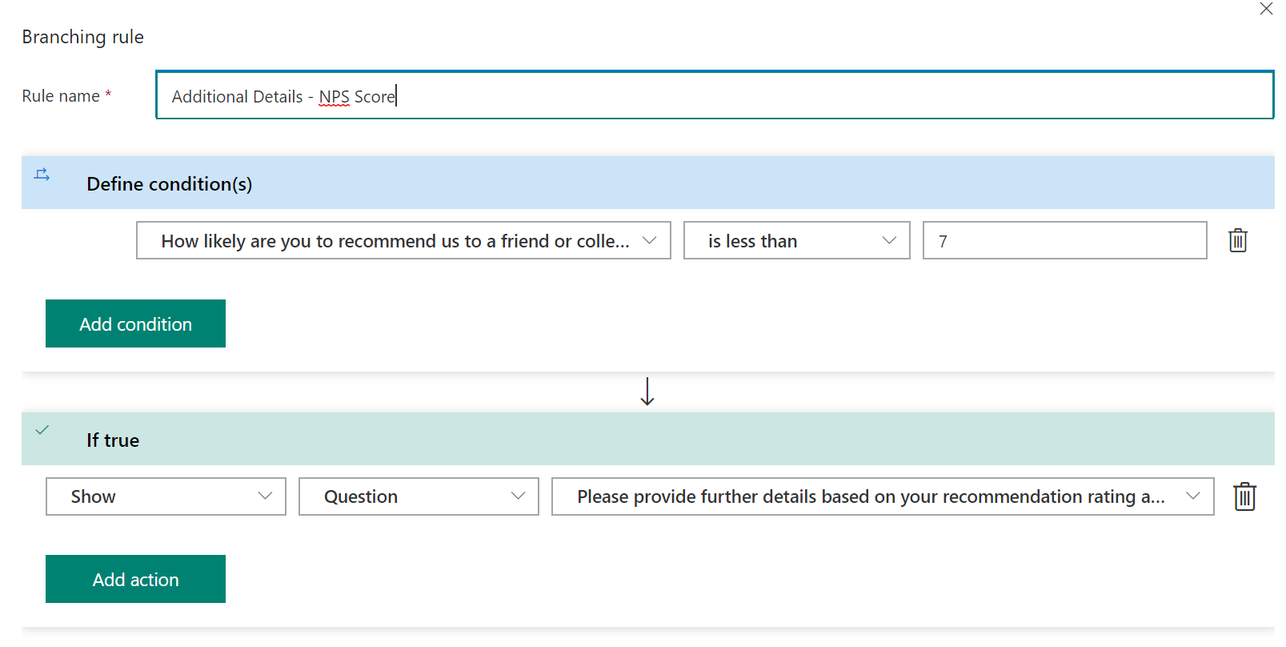
Task: Click the down arrow between condition and action sections
Action: point(647,392)
